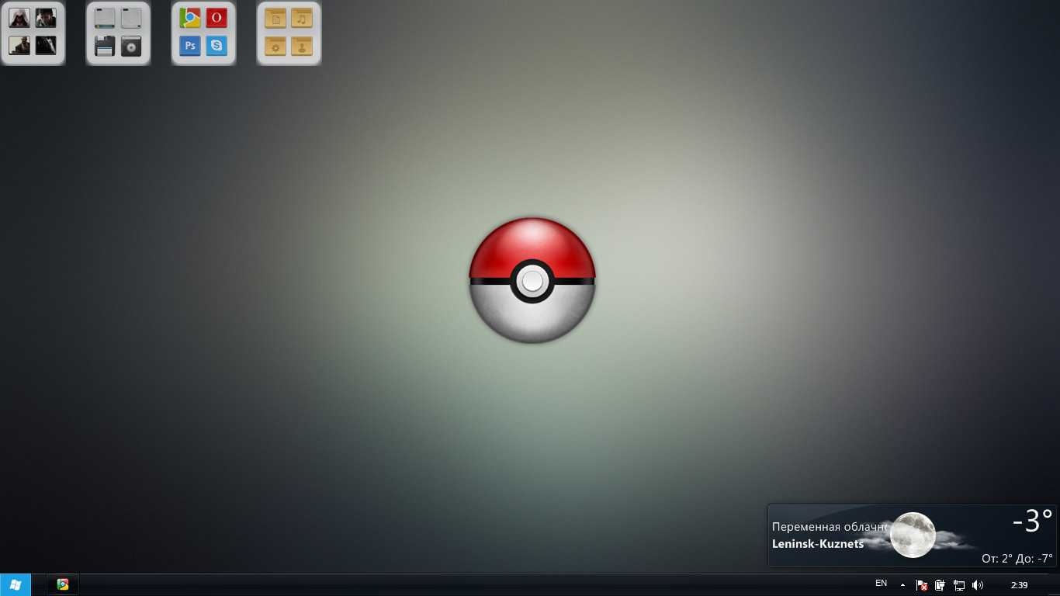The height and width of the screenshot is (596, 1060).
Task: Open the network connection tray icon
Action: [x=959, y=585]
